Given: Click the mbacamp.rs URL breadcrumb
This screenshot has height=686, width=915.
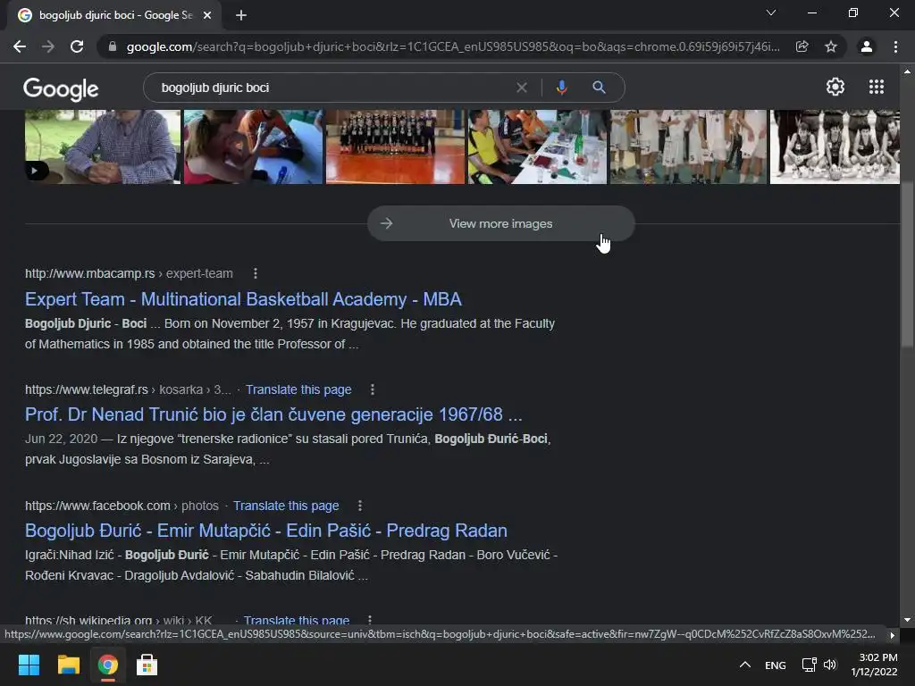Looking at the screenshot, I should pyautogui.click(x=129, y=273).
